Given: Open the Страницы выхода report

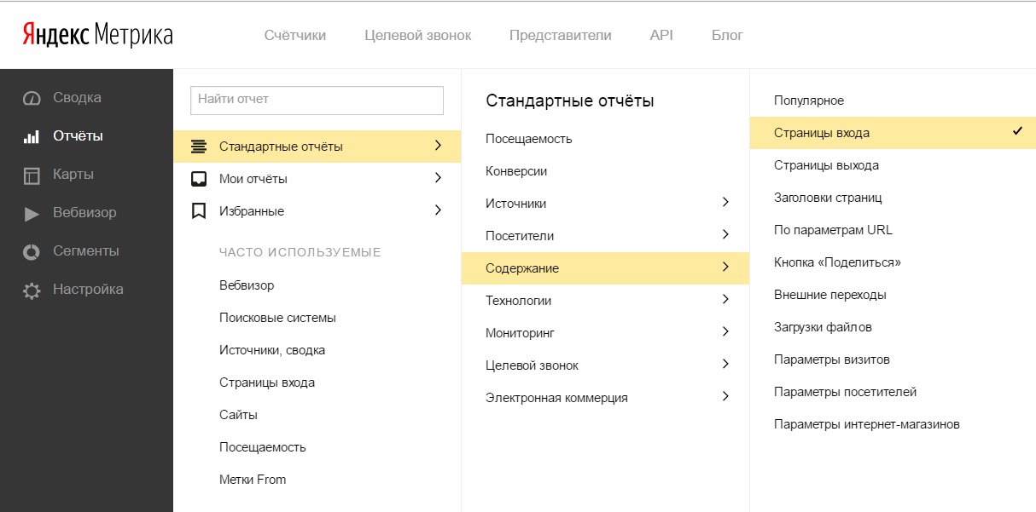Looking at the screenshot, I should (x=826, y=165).
